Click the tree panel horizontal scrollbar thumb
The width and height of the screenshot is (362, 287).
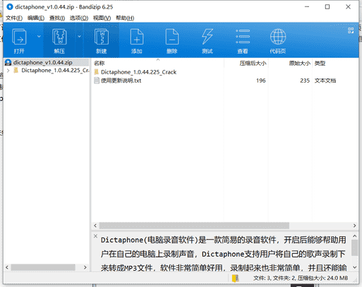pos(43,267)
